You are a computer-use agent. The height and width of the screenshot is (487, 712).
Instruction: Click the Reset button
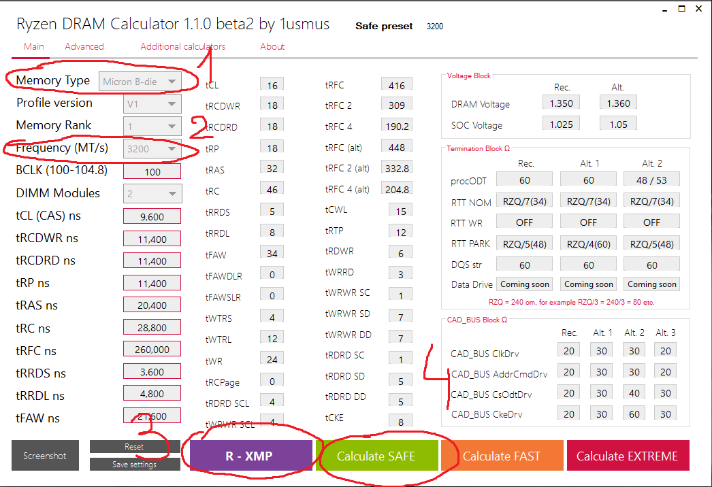[134, 447]
